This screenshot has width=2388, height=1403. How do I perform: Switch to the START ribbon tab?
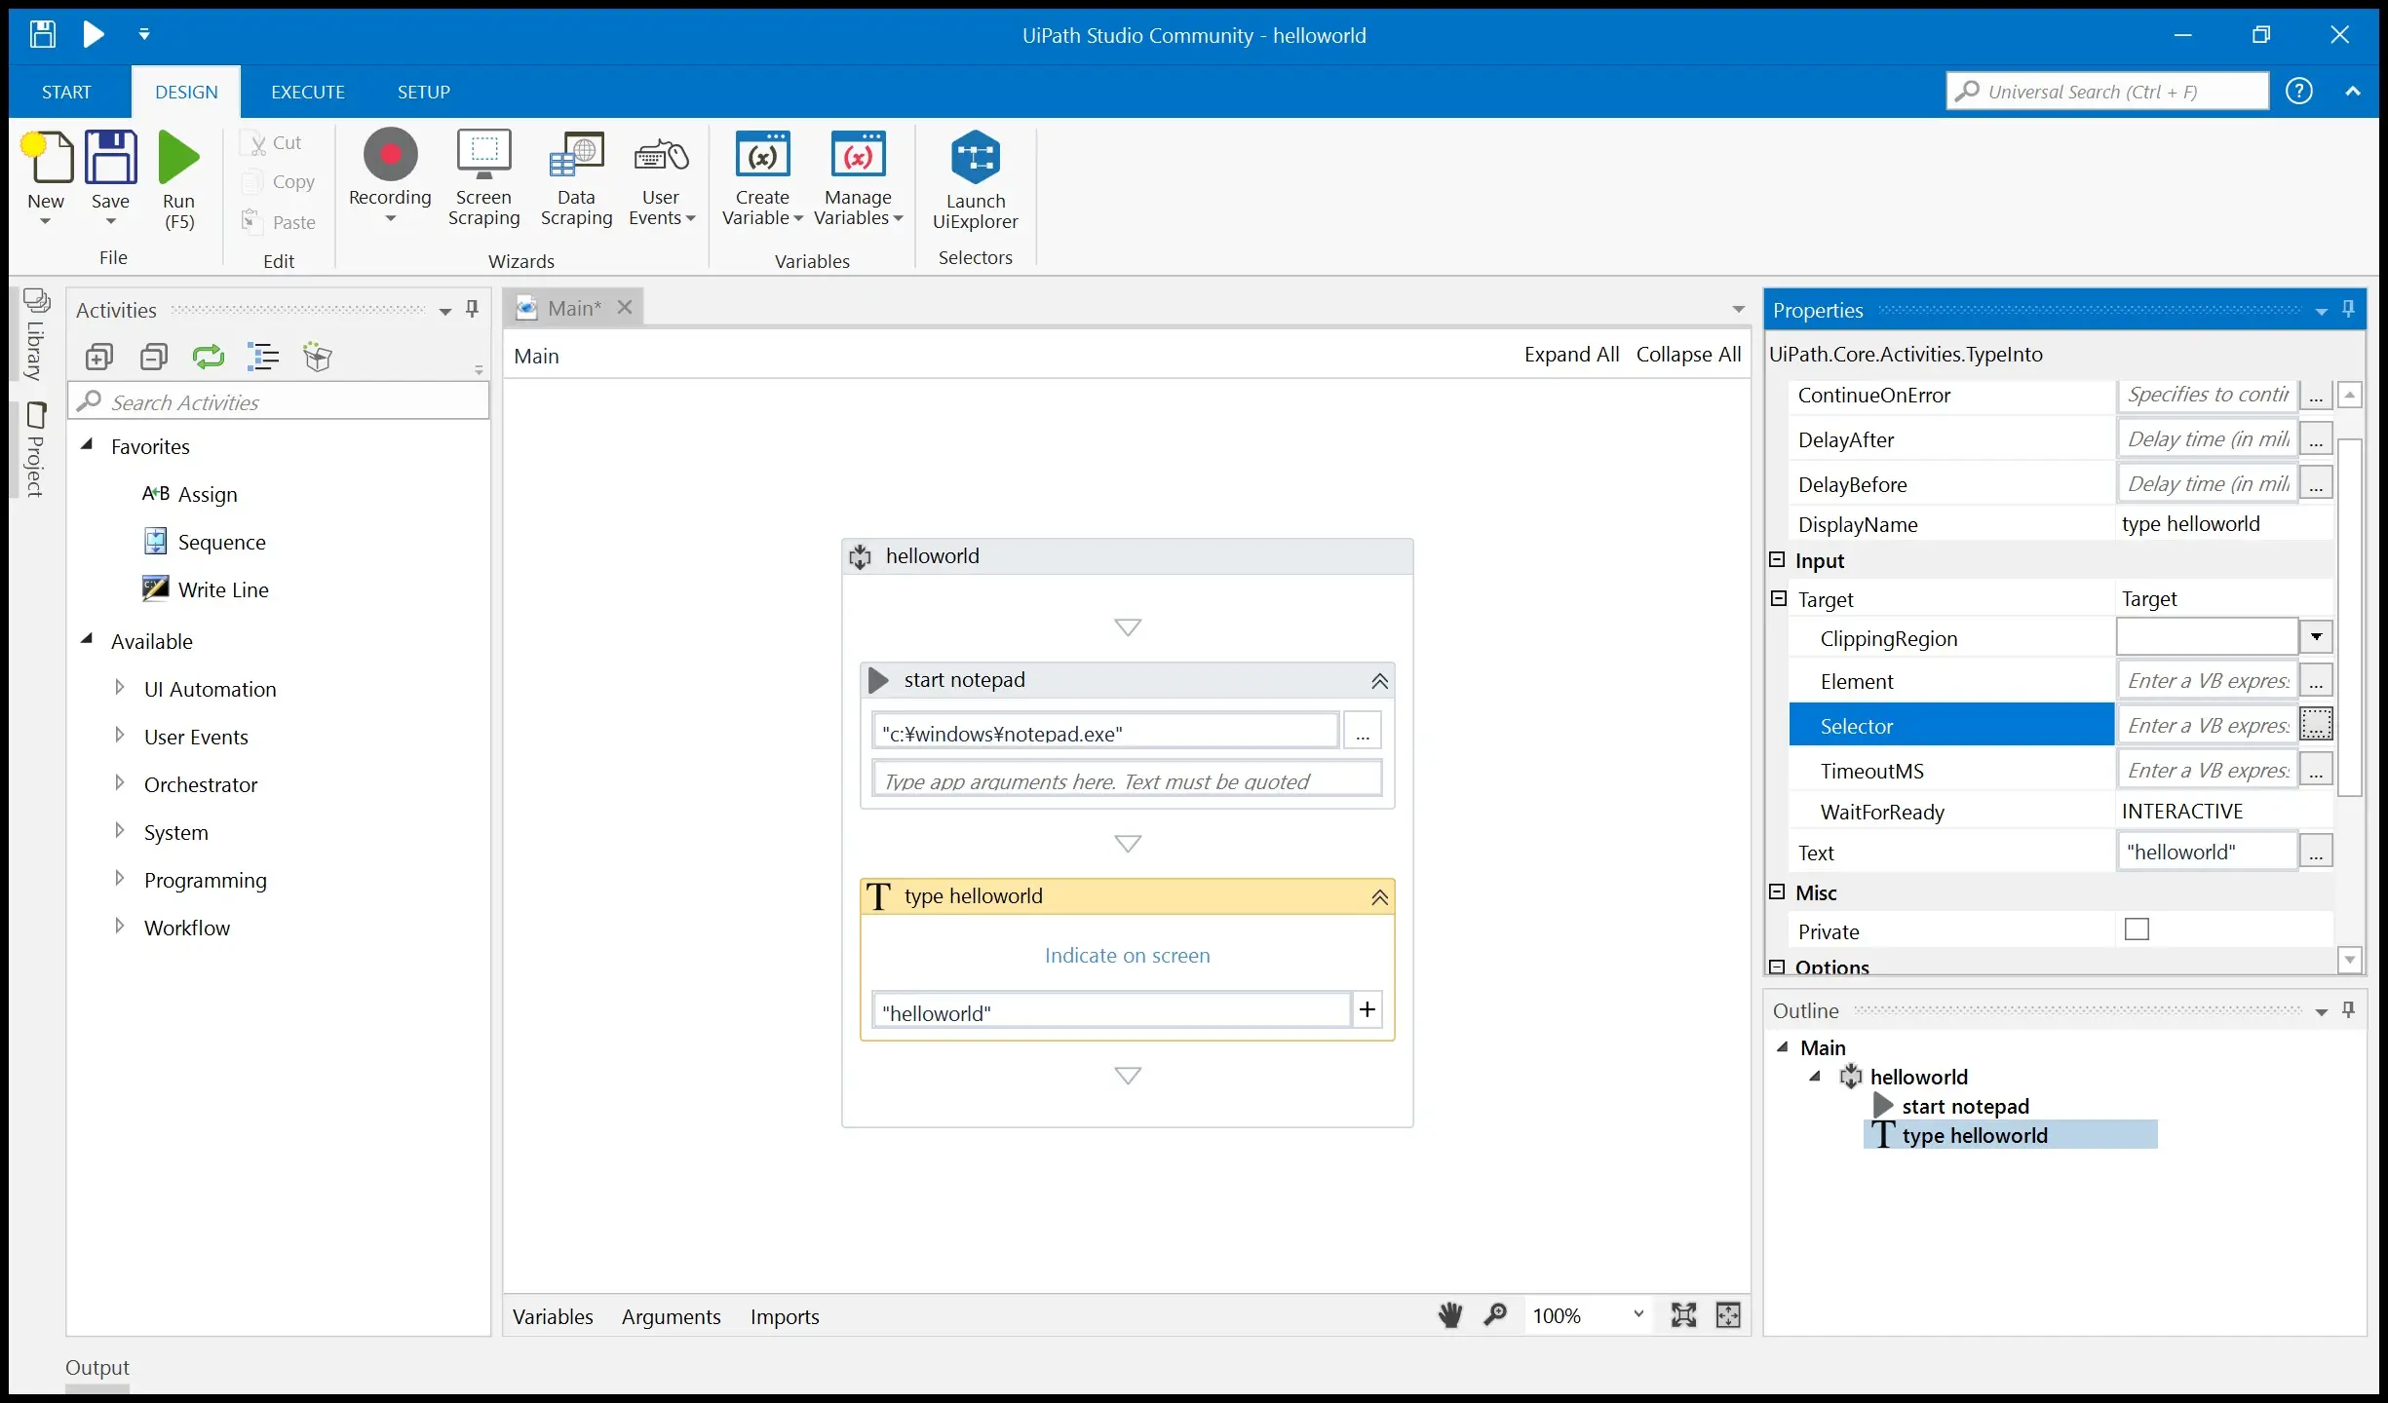(x=66, y=92)
